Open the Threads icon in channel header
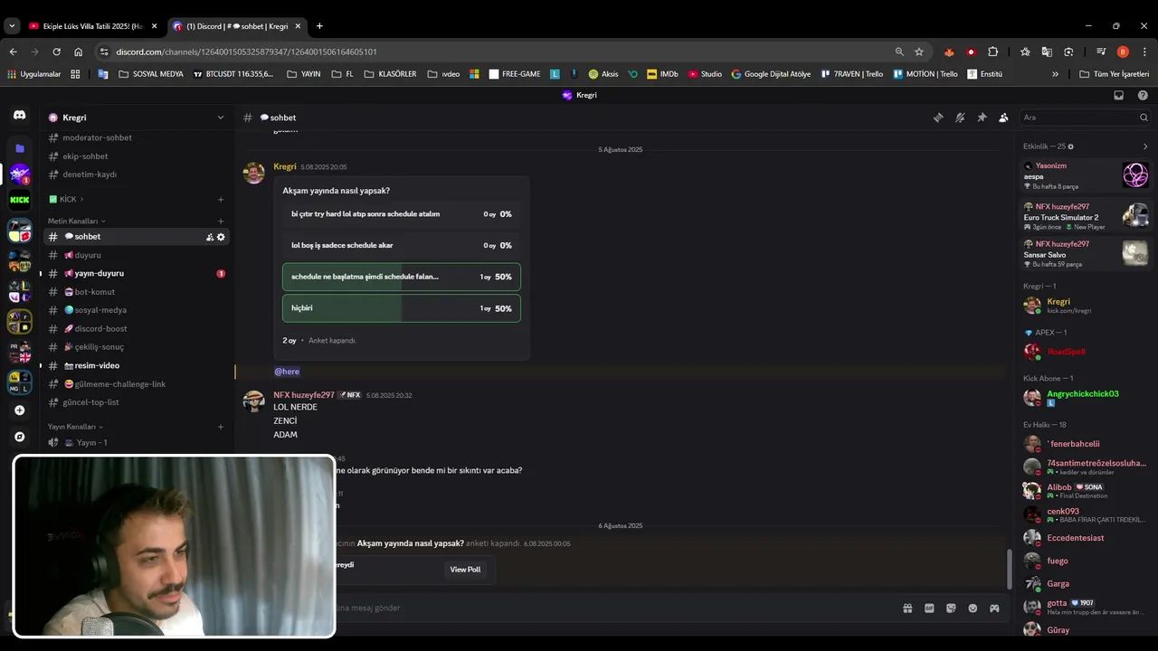1158x651 pixels. pyautogui.click(x=938, y=118)
